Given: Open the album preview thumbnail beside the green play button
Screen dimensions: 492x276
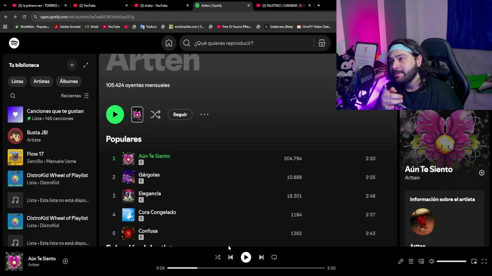Looking at the screenshot, I should pyautogui.click(x=137, y=115).
